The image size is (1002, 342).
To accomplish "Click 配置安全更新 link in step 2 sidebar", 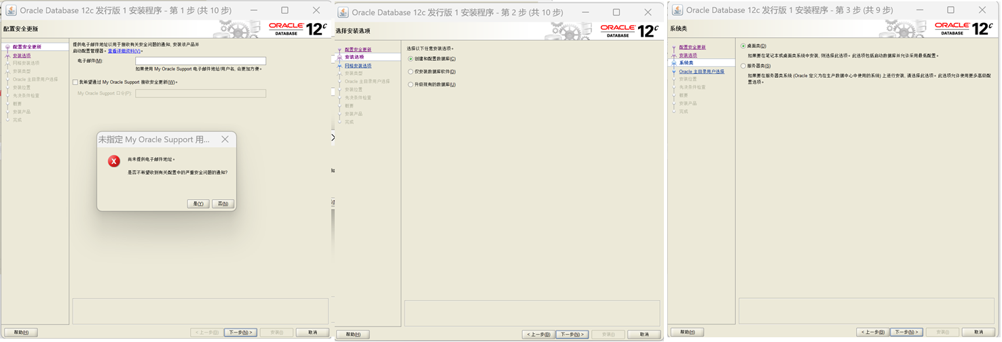I will [358, 49].
